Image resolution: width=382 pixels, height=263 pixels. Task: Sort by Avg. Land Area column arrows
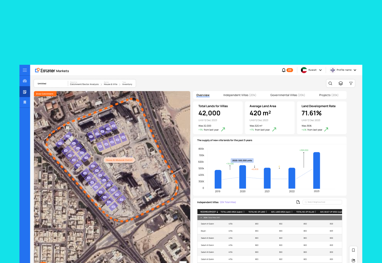tap(292, 212)
